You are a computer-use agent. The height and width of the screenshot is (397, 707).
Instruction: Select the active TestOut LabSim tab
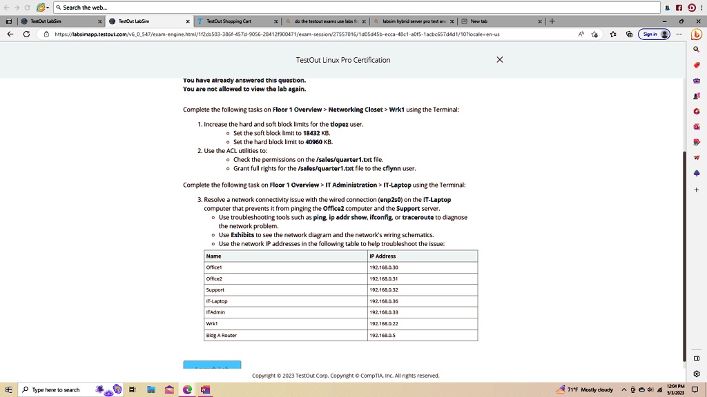point(149,21)
